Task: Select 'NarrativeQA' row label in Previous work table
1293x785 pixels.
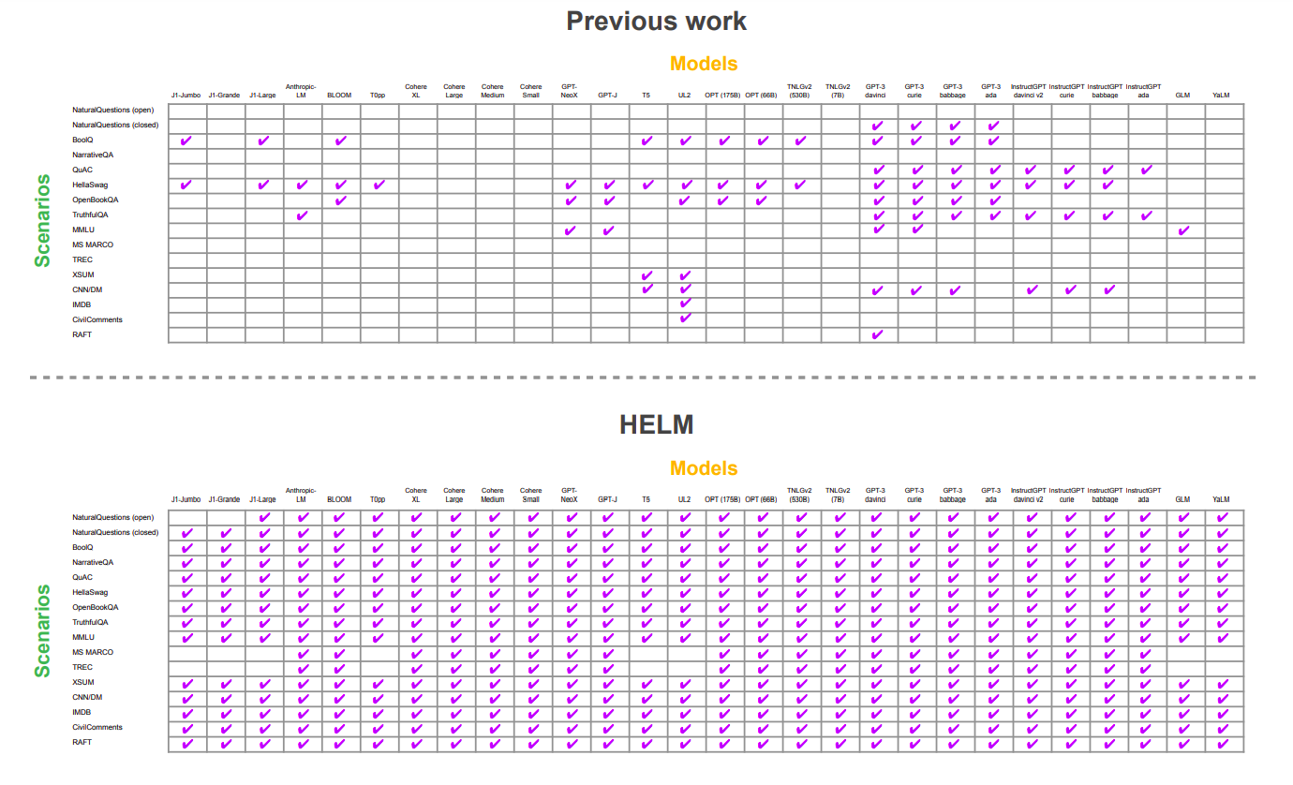Action: [93, 155]
